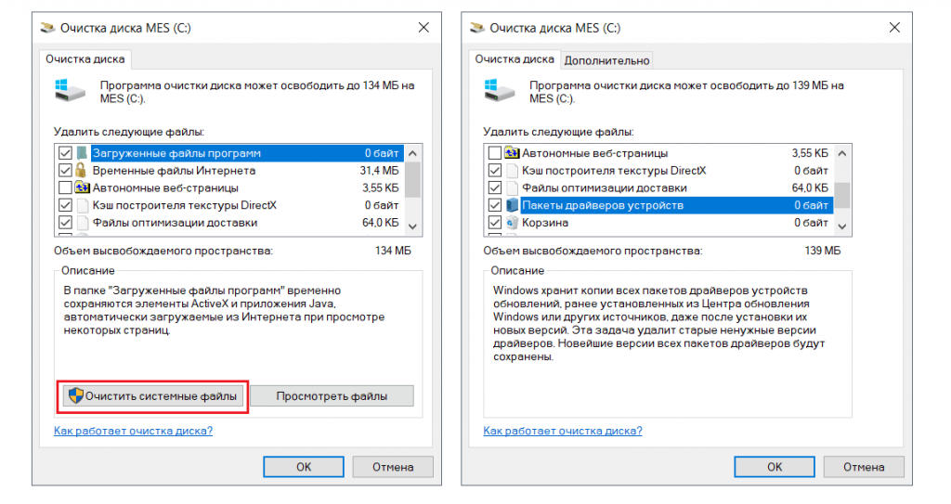Image resolution: width=951 pixels, height=504 pixels.
Task: Toggle Кэш построителя текстуры DirectX checkbox, left window
Action: tap(65, 206)
